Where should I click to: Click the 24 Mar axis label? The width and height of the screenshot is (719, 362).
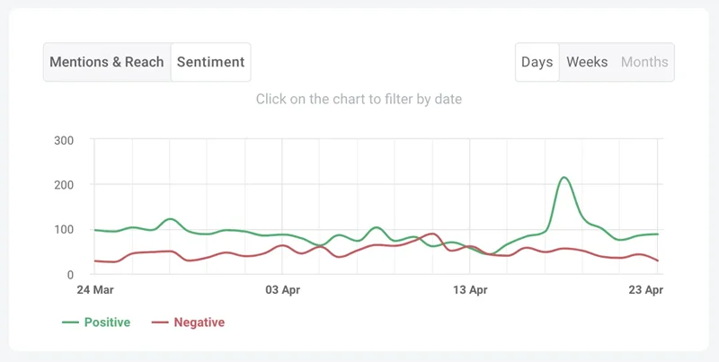(94, 290)
